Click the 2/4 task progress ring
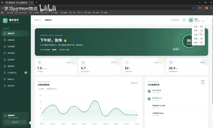Screen dimensions: 213x128 [x=203, y=83]
